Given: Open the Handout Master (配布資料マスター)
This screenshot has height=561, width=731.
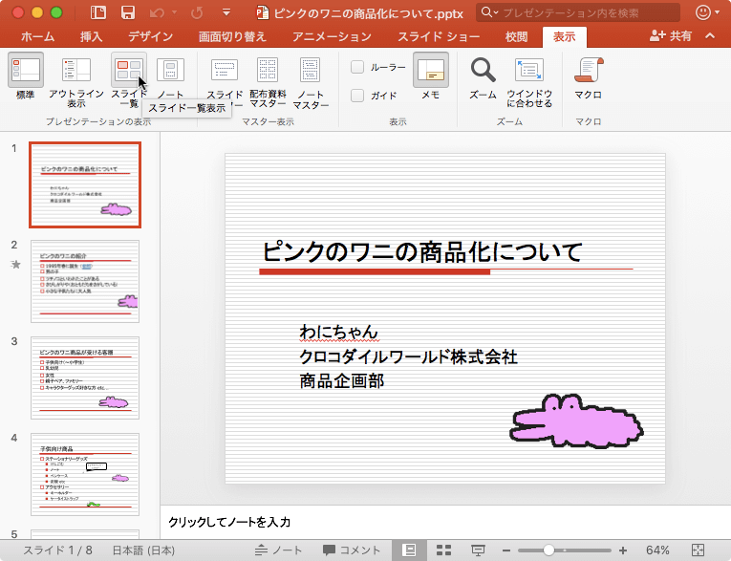Looking at the screenshot, I should pyautogui.click(x=268, y=81).
